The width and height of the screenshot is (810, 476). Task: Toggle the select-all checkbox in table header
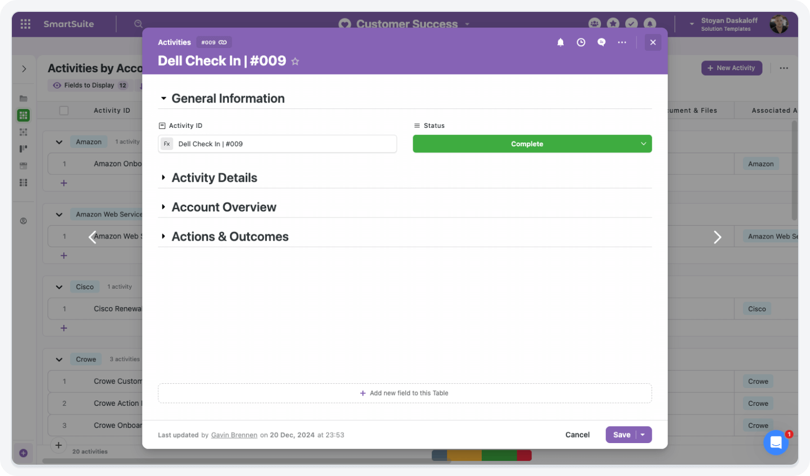[x=64, y=111]
